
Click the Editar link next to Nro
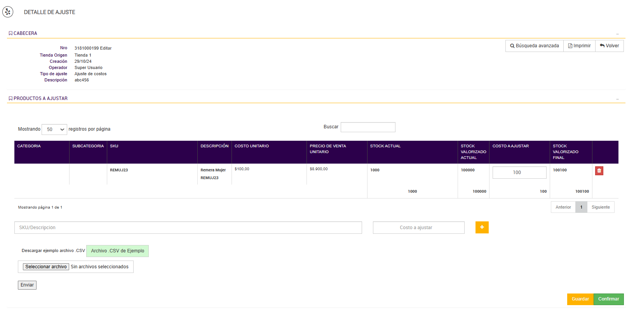click(x=106, y=48)
